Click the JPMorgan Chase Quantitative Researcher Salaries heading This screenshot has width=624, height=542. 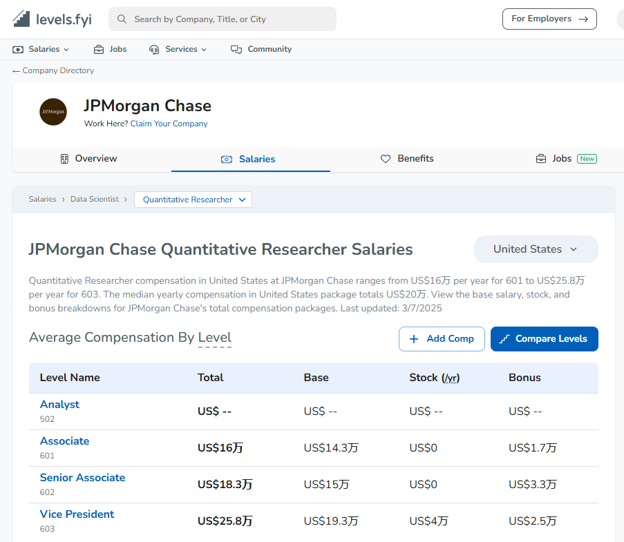(x=221, y=250)
